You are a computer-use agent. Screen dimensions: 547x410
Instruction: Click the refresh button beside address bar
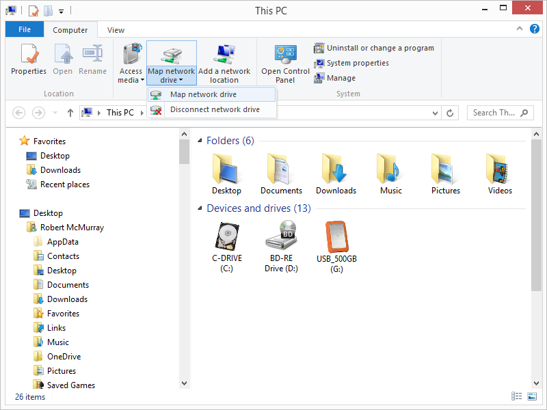click(450, 113)
